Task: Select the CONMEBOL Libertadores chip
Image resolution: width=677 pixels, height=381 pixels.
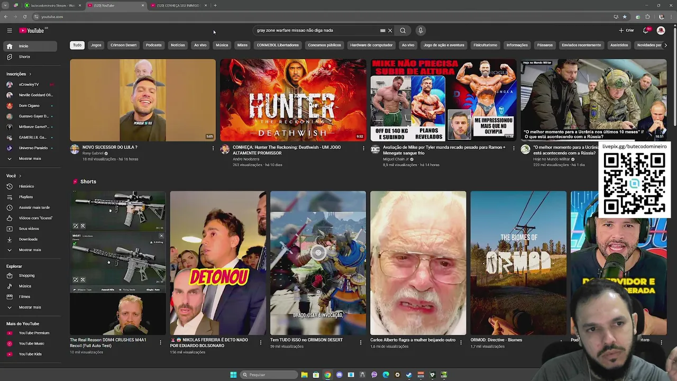Action: [x=278, y=45]
